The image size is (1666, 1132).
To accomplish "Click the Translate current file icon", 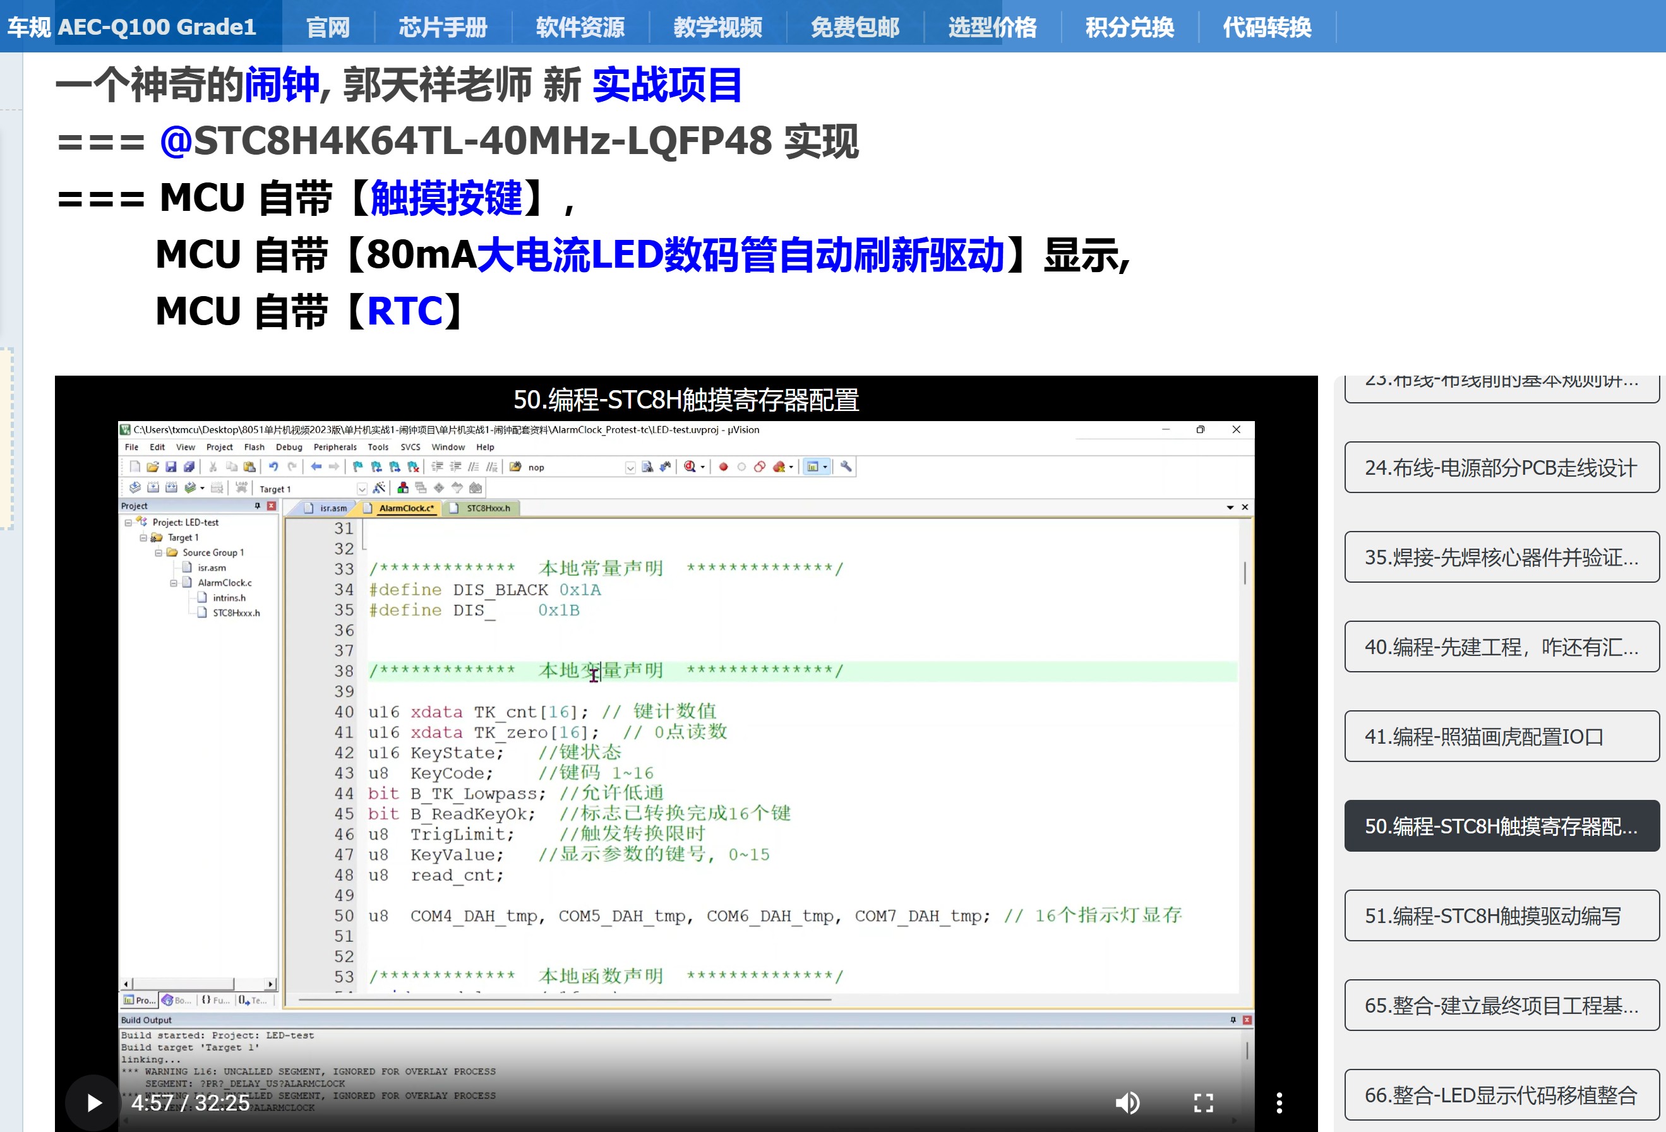I will coord(135,488).
